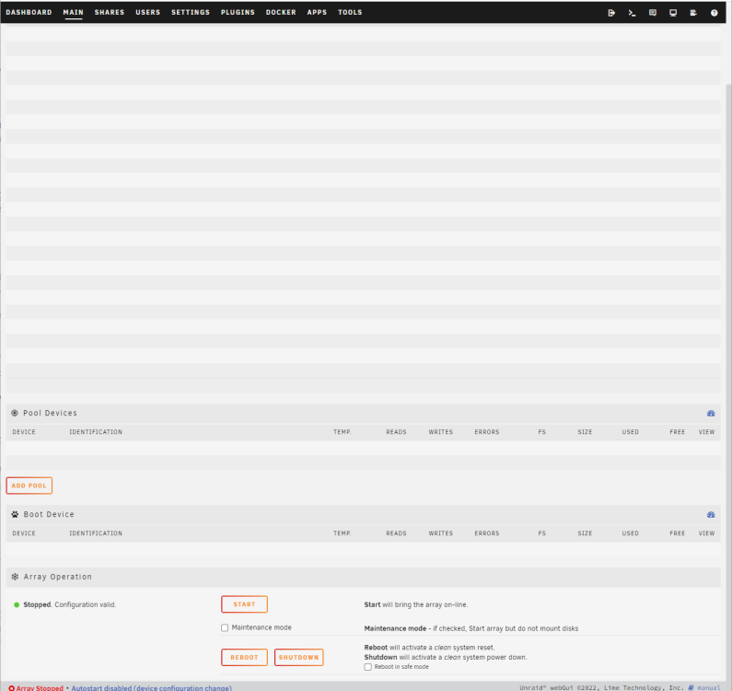Click Boot Device Reads column header
Viewport: 732px width, 691px height.
[x=396, y=533]
